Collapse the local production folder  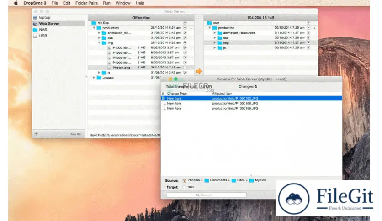coord(94,28)
